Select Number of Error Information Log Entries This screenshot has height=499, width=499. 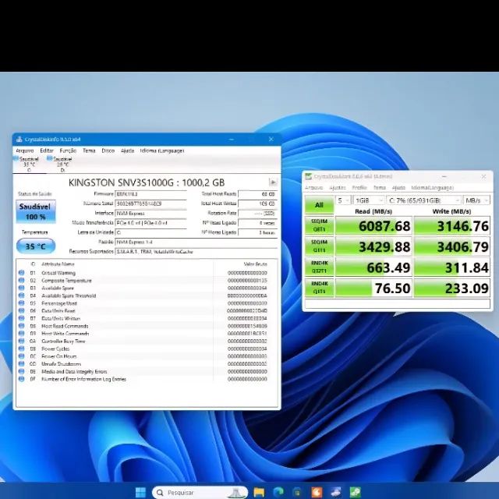[x=83, y=379]
